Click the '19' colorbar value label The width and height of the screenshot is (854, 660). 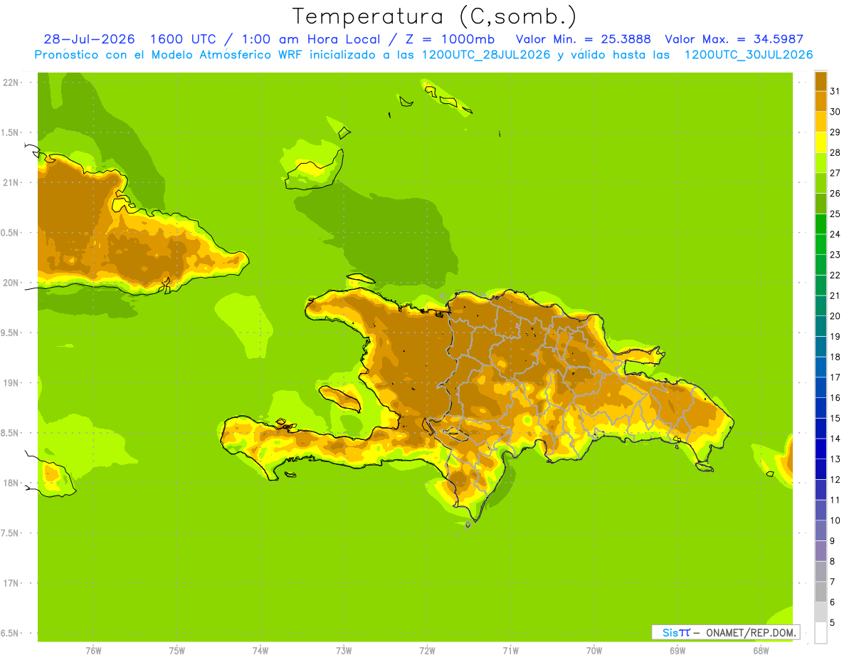834,336
